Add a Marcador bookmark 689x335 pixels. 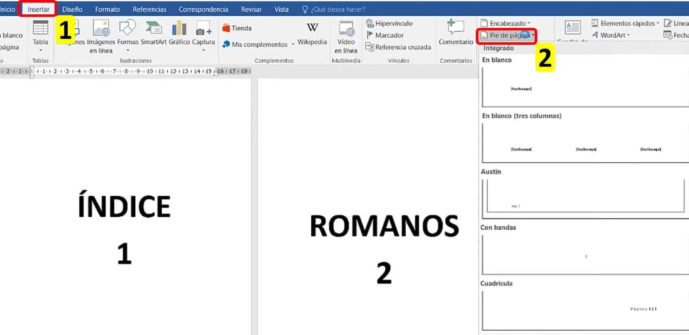coord(385,35)
